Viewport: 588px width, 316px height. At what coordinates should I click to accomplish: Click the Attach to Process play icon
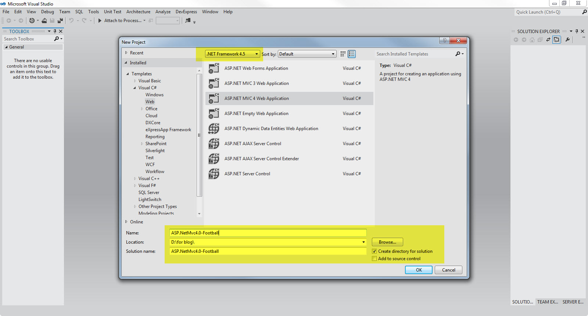(100, 21)
